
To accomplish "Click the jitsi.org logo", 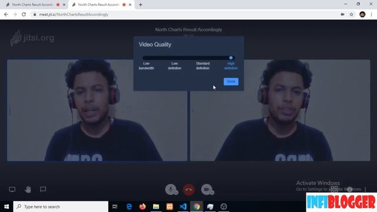I will [x=32, y=38].
